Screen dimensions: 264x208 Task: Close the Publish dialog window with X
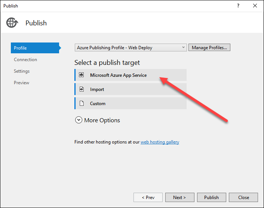255,6
